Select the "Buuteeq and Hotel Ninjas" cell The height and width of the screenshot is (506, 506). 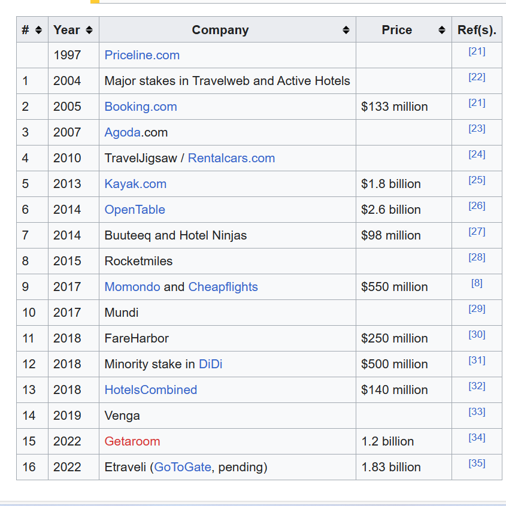pos(228,235)
